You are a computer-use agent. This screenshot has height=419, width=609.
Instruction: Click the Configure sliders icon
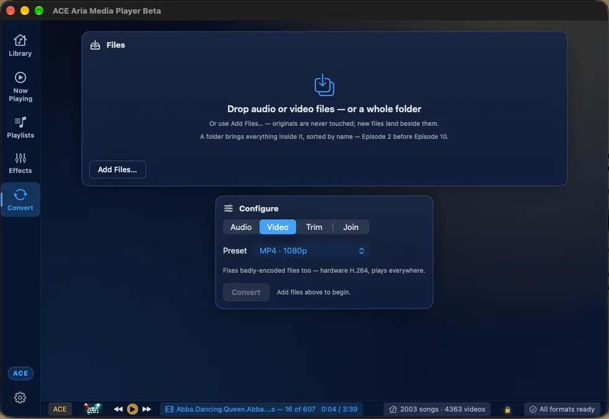pyautogui.click(x=229, y=208)
